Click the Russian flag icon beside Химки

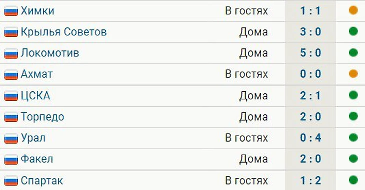click(x=11, y=11)
